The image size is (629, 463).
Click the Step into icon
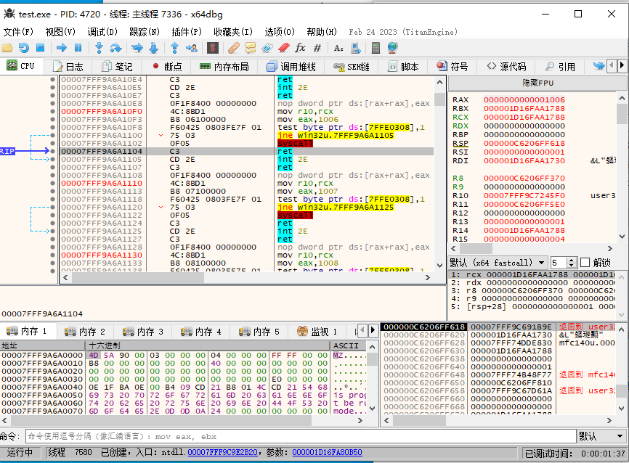pyautogui.click(x=99, y=48)
